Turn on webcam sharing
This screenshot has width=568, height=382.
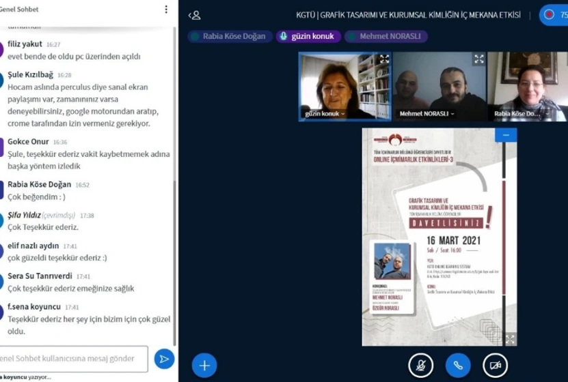pyautogui.click(x=495, y=365)
